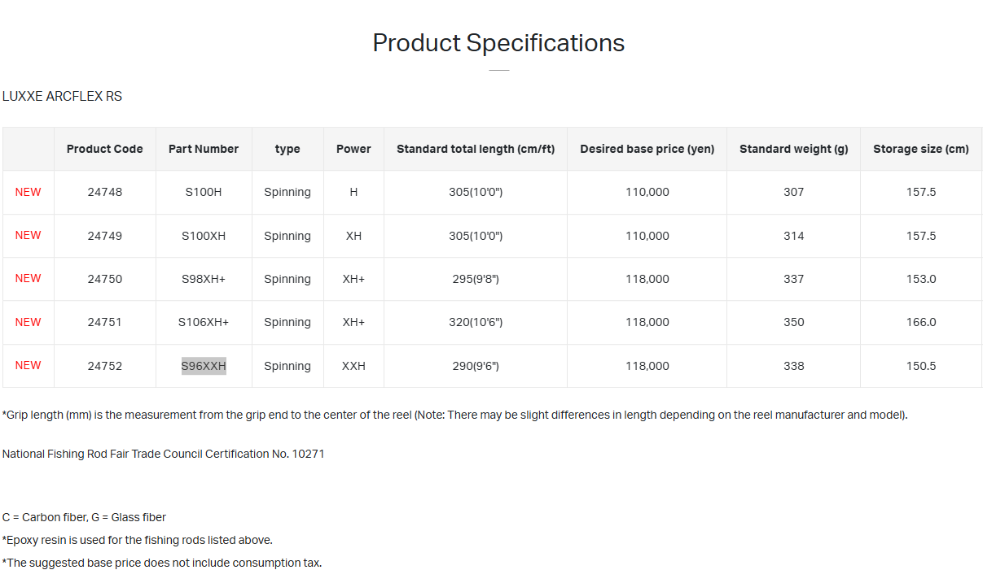This screenshot has height=583, width=983.
Task: Click the LUXXE ARCFLEX RS title text
Action: tap(62, 96)
